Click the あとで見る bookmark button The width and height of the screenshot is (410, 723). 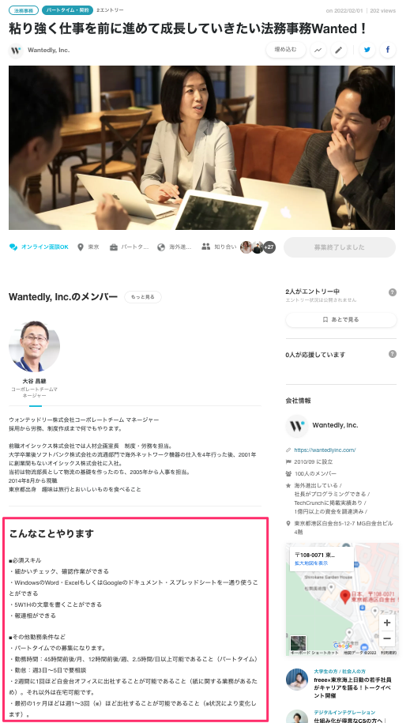tap(340, 319)
